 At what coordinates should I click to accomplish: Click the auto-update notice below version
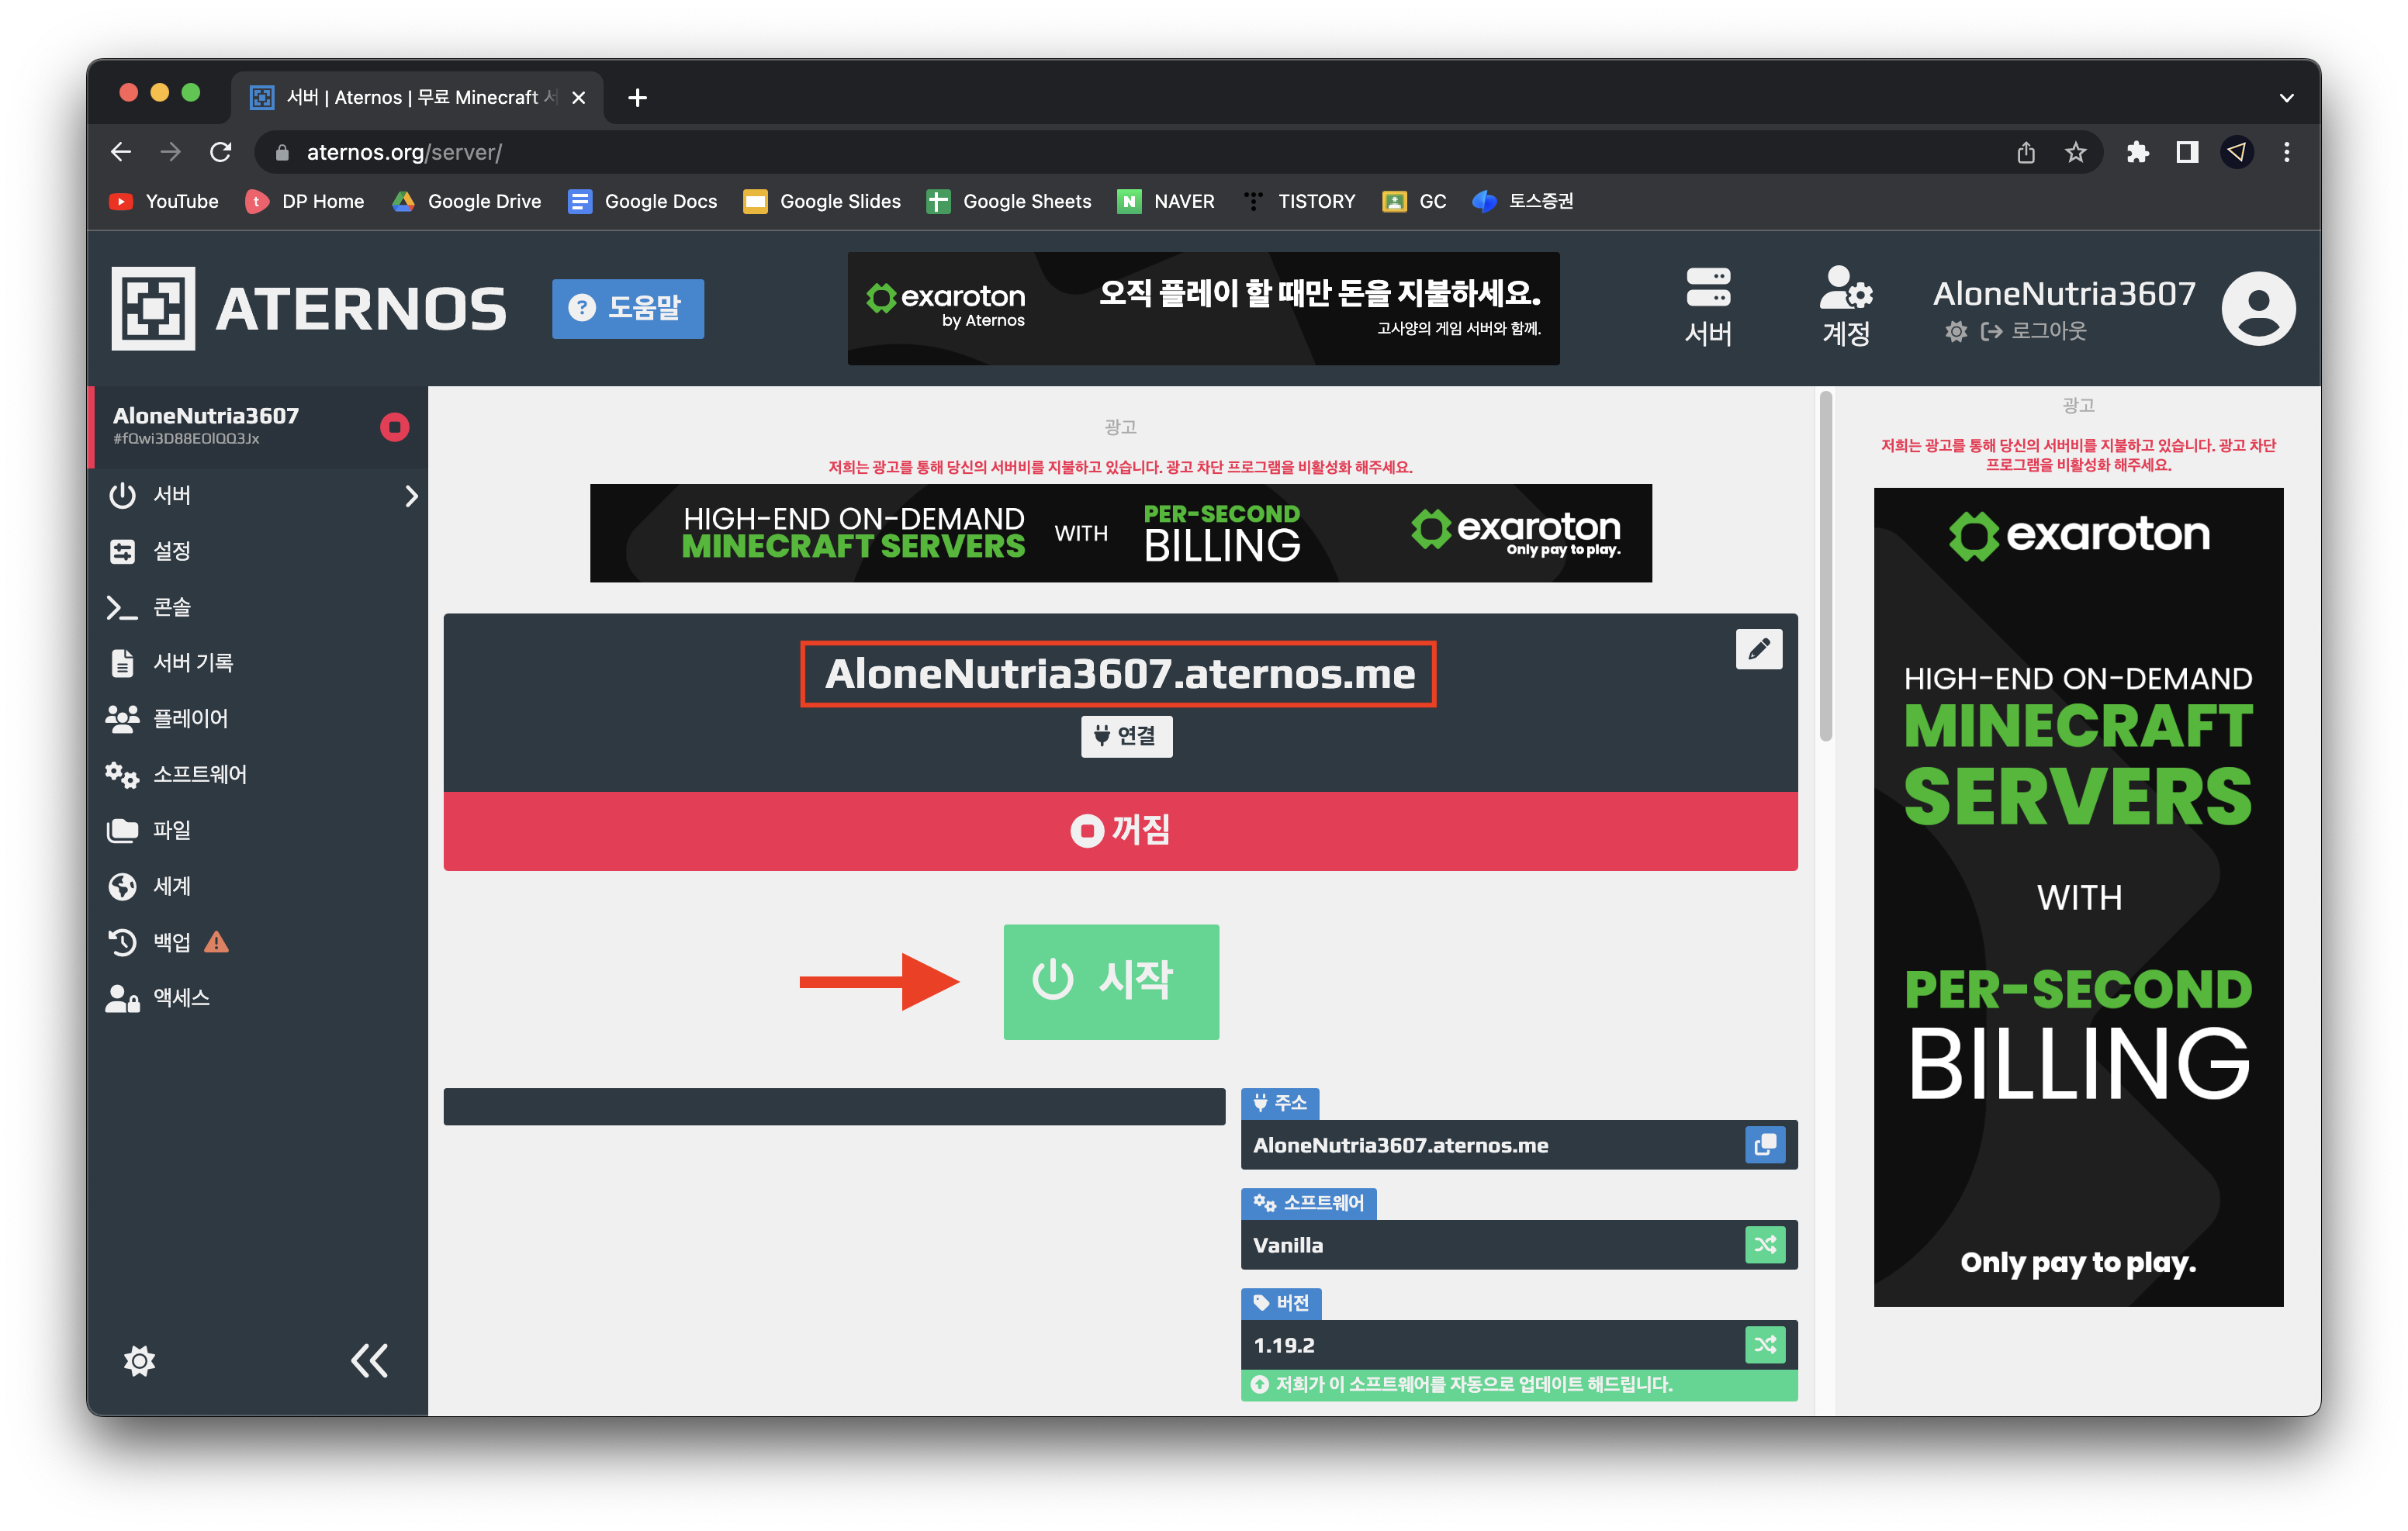coord(1519,1385)
